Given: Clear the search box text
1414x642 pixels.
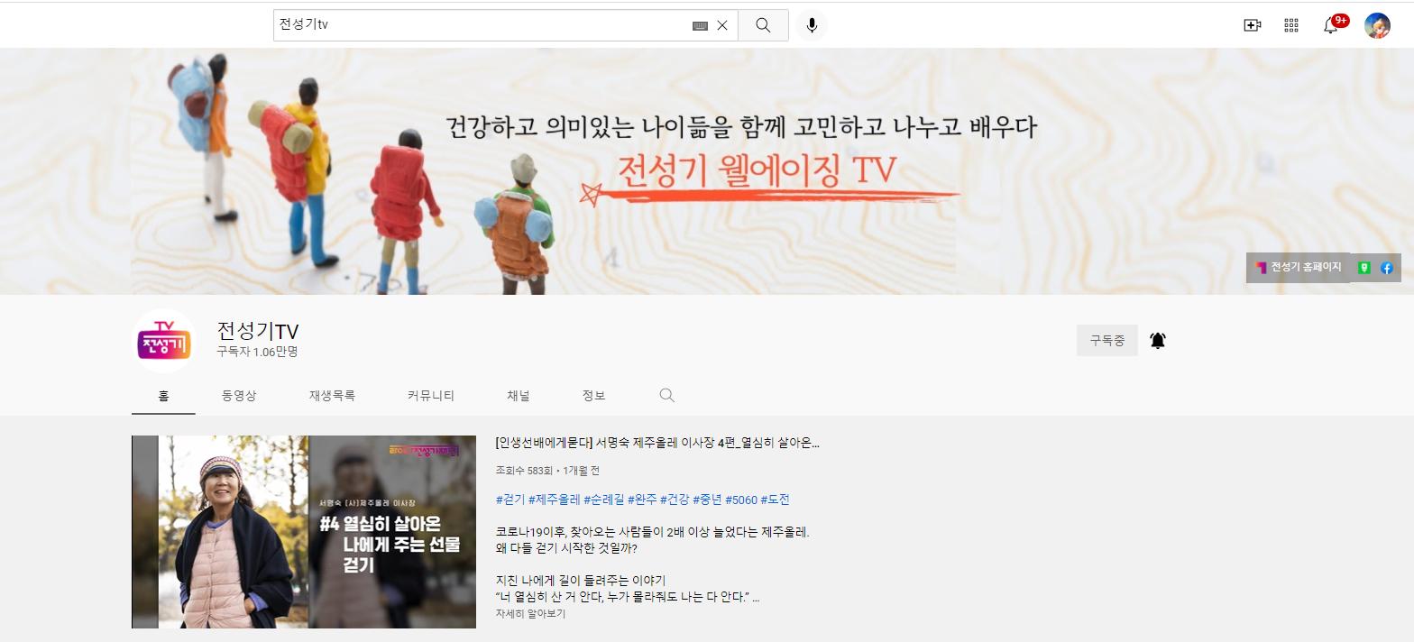Looking at the screenshot, I should click(x=722, y=25).
